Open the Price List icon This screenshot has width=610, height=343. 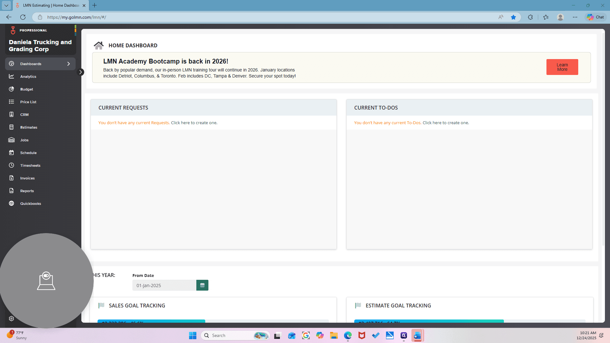coord(11,102)
